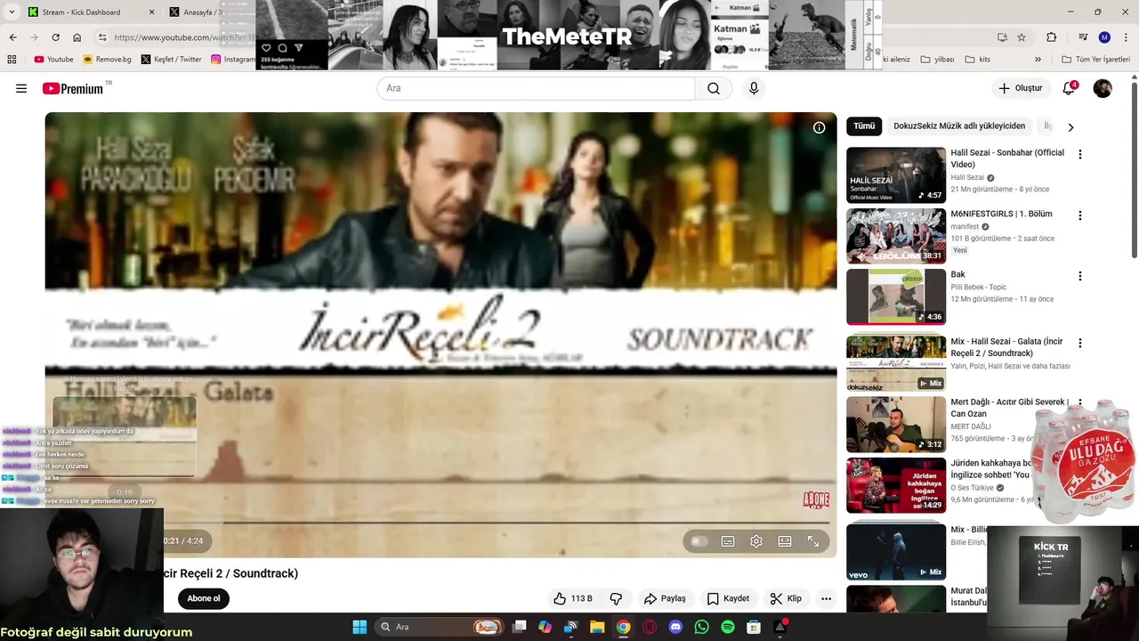Enter fullscreen on the video player
Viewport: 1139px width, 641px height.
[x=813, y=541]
